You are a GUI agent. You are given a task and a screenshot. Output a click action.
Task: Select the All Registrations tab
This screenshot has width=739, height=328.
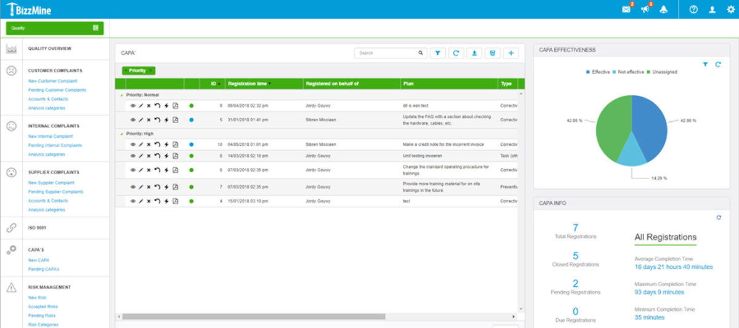665,237
